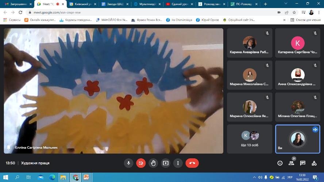Show hidden system tray icons

pyautogui.click(x=254, y=177)
